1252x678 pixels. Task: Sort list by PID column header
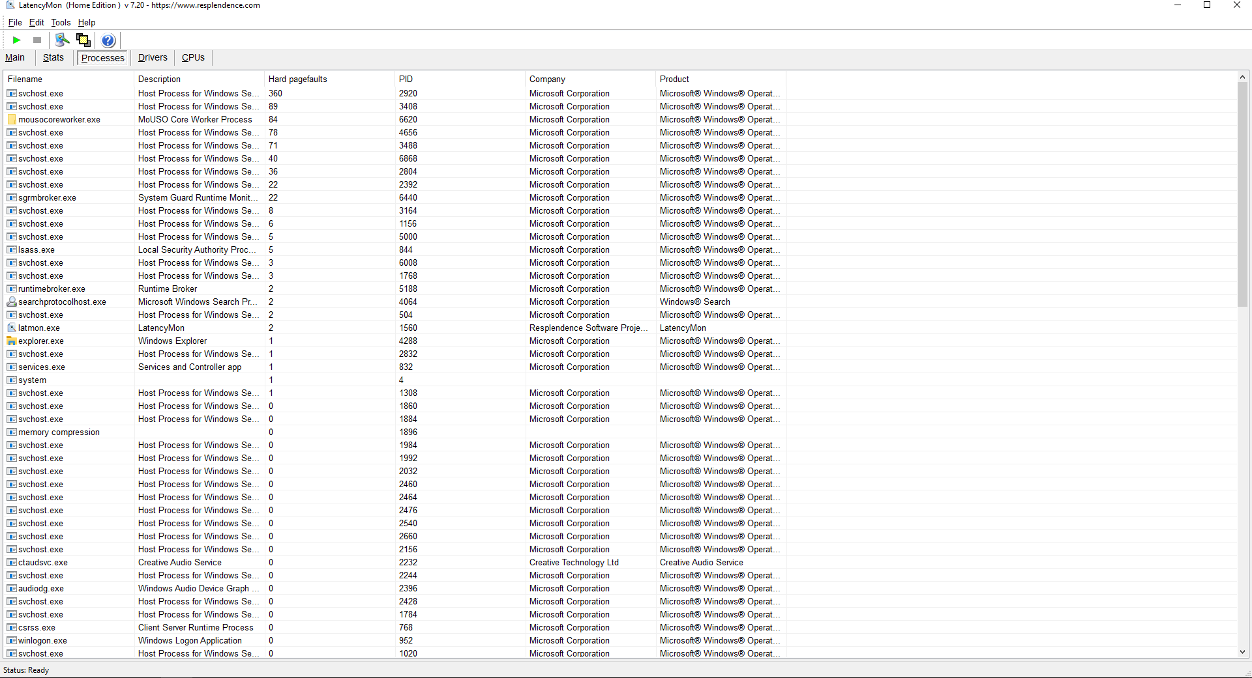[x=406, y=79]
